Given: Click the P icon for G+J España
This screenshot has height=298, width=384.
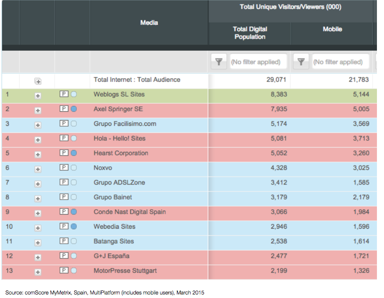Looking at the screenshot, I should 64,256.
